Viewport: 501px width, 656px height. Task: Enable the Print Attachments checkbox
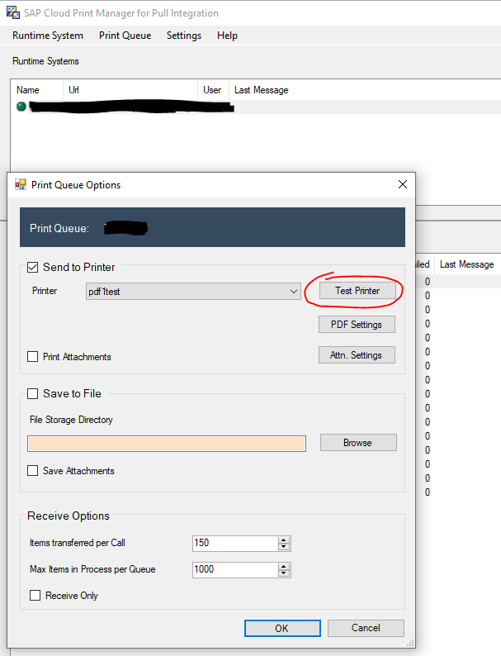point(32,356)
